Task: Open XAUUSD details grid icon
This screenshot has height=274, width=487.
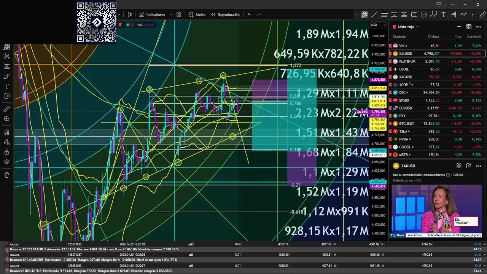Action: (x=459, y=166)
